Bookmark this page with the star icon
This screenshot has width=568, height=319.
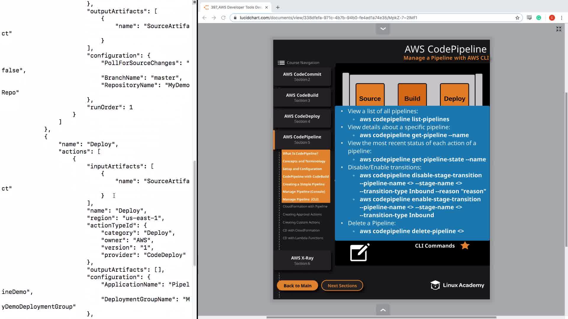pos(517,18)
